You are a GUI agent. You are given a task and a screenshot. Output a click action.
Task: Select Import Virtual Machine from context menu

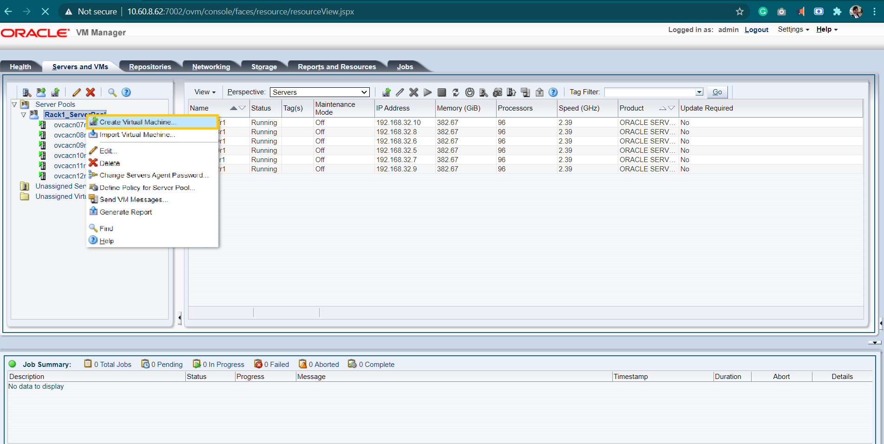pyautogui.click(x=152, y=135)
